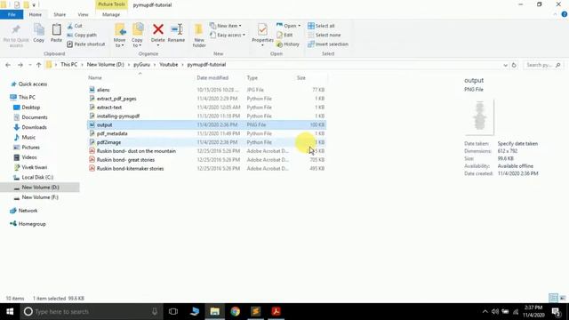569x320 pixels.
Task: Select Ruskin bond- dust on the mountain
Action: [206, 151]
